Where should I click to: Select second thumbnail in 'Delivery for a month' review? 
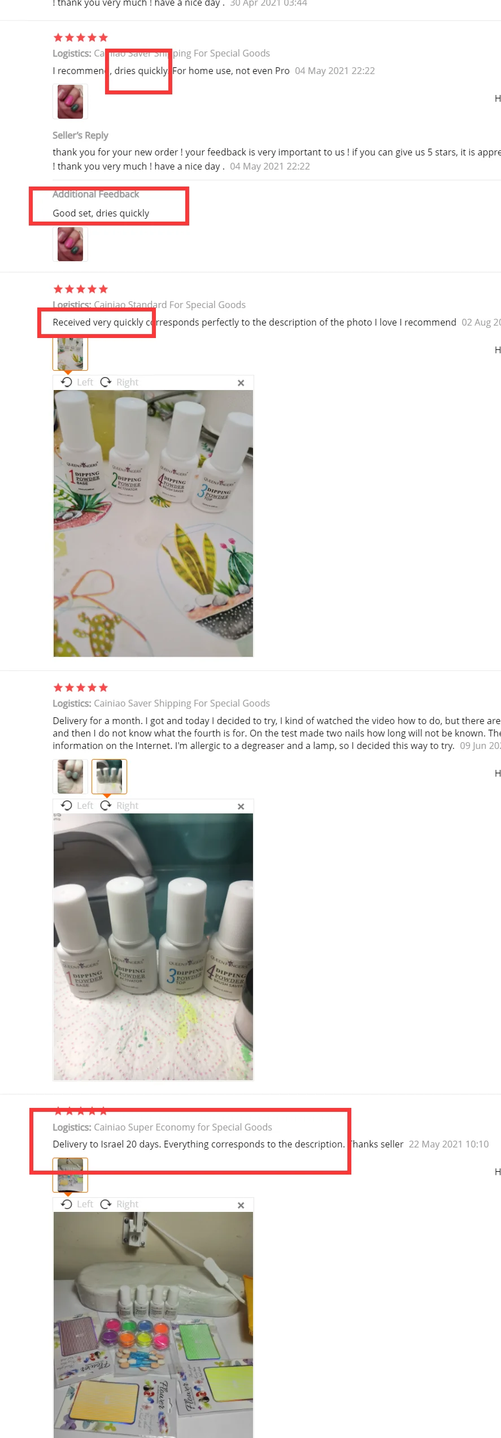pos(109,777)
